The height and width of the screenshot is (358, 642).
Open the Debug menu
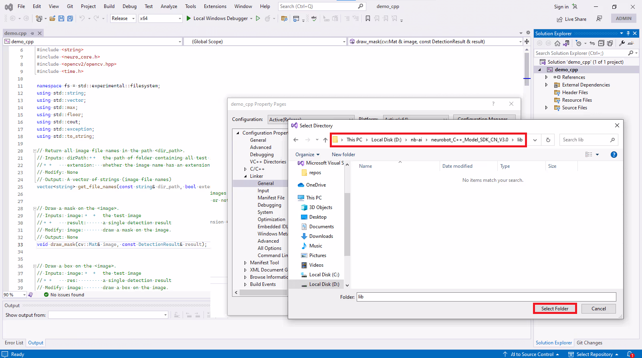(x=129, y=6)
